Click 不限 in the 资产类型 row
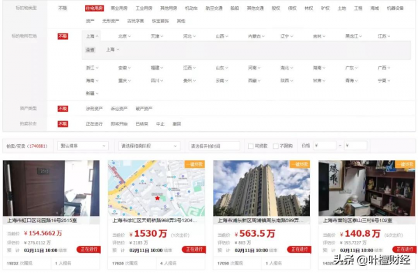Image resolution: width=418 pixels, height=273 pixels. (63, 109)
